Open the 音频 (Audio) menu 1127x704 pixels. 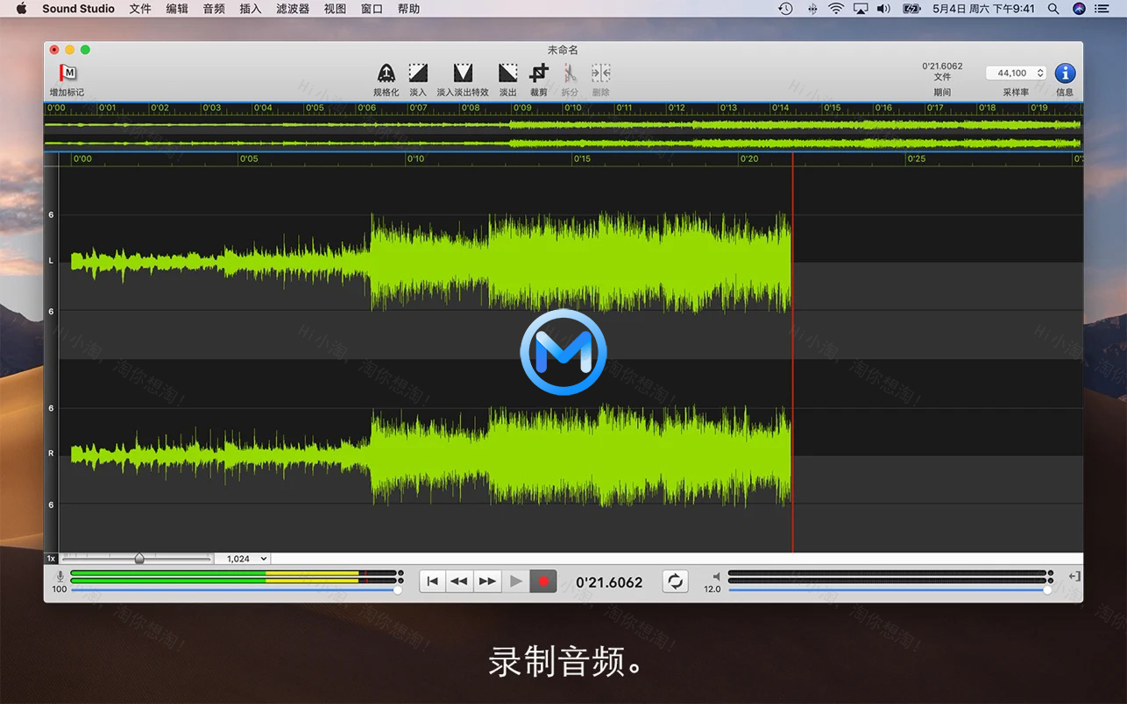213,8
